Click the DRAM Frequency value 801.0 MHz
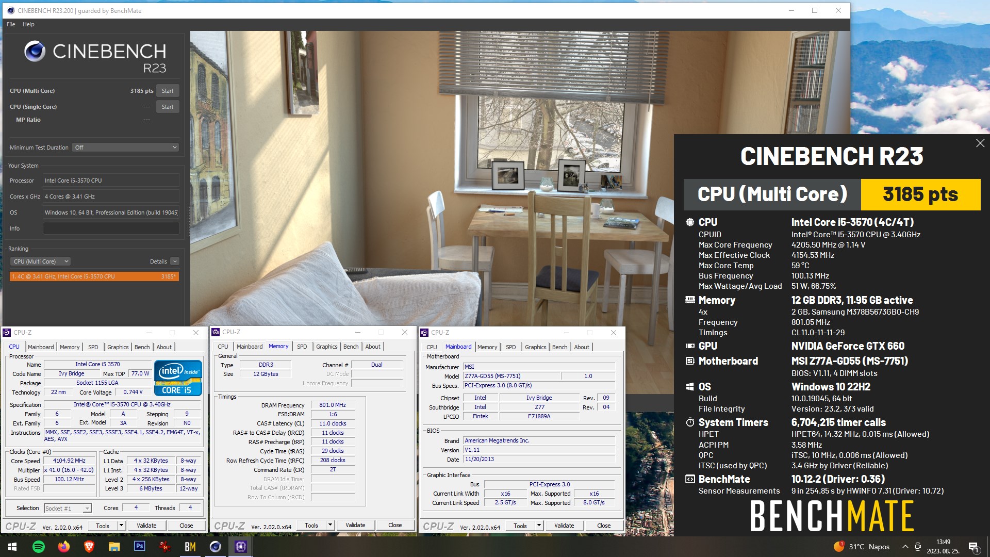Viewport: 990px width, 557px height. coord(333,405)
